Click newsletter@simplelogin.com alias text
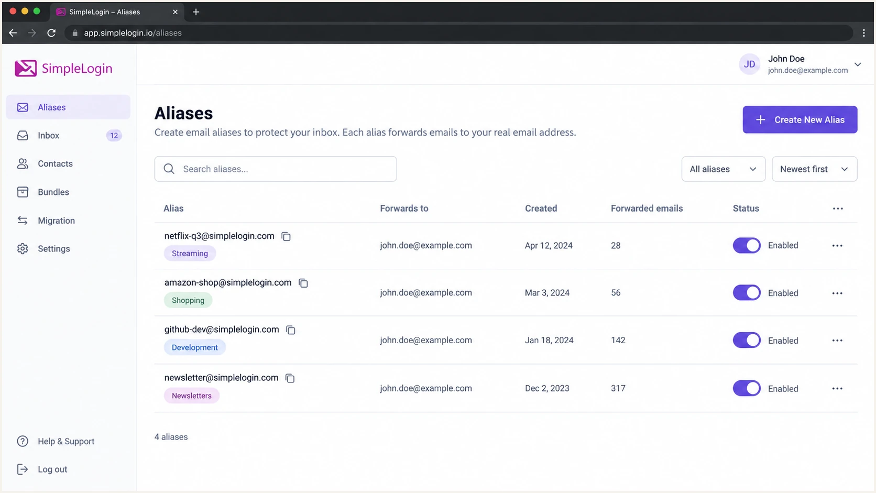 (221, 378)
